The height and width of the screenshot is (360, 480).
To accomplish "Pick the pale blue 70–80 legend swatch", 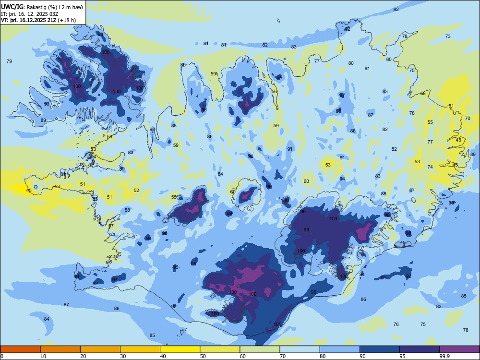I will (x=300, y=349).
